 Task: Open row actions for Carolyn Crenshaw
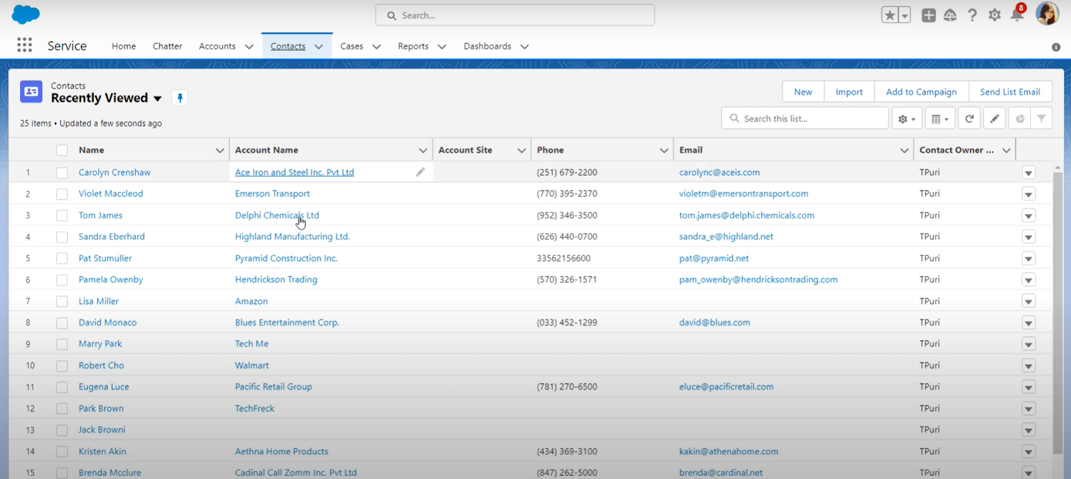pyautogui.click(x=1029, y=173)
